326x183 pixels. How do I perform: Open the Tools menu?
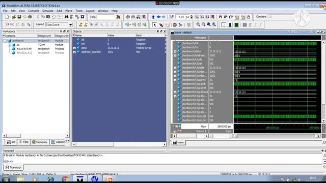[x=79, y=11]
